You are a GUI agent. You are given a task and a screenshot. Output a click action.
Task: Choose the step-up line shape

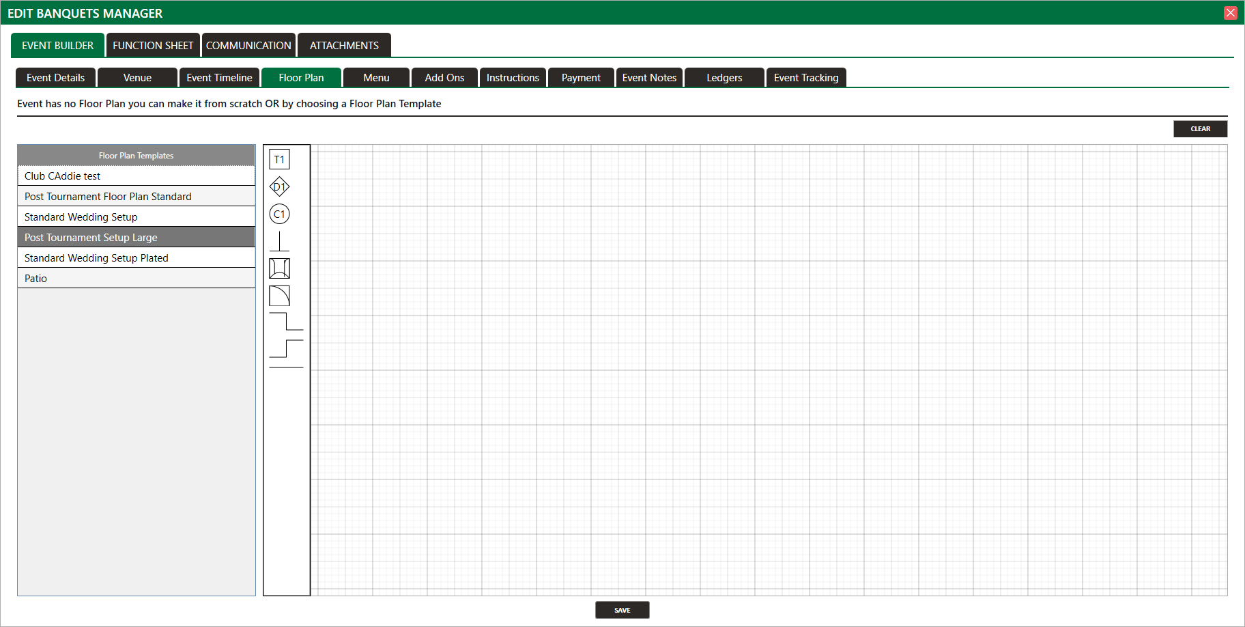coord(286,348)
